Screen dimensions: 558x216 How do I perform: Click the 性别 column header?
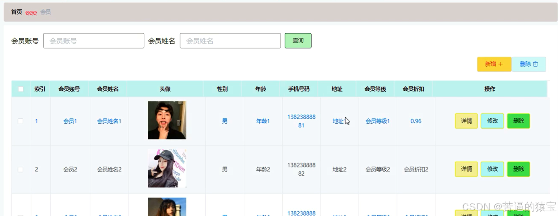[222, 89]
